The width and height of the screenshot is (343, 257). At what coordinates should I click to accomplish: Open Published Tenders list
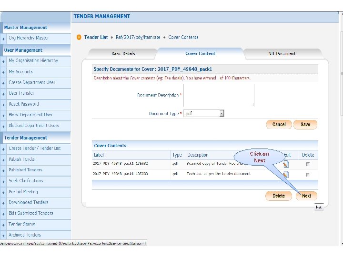[25, 170]
